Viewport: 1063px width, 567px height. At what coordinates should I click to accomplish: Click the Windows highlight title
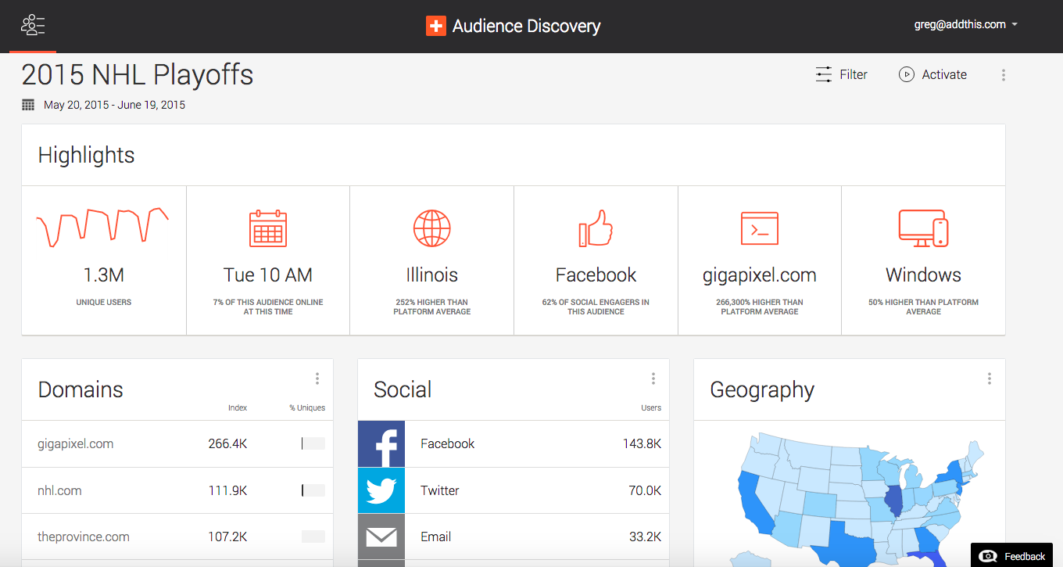click(923, 275)
